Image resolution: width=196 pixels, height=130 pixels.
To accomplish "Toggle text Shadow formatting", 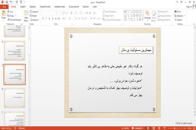I will 53,19.
